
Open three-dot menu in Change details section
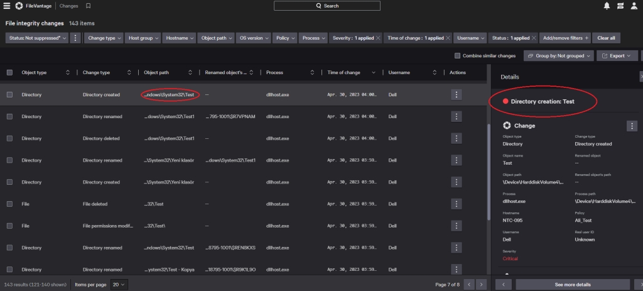pos(632,126)
